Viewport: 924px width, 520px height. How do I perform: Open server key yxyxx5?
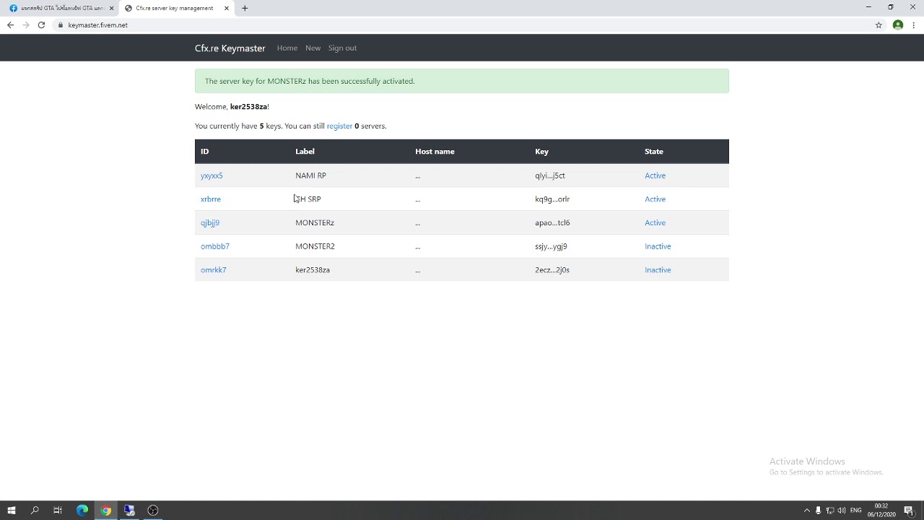pyautogui.click(x=212, y=175)
